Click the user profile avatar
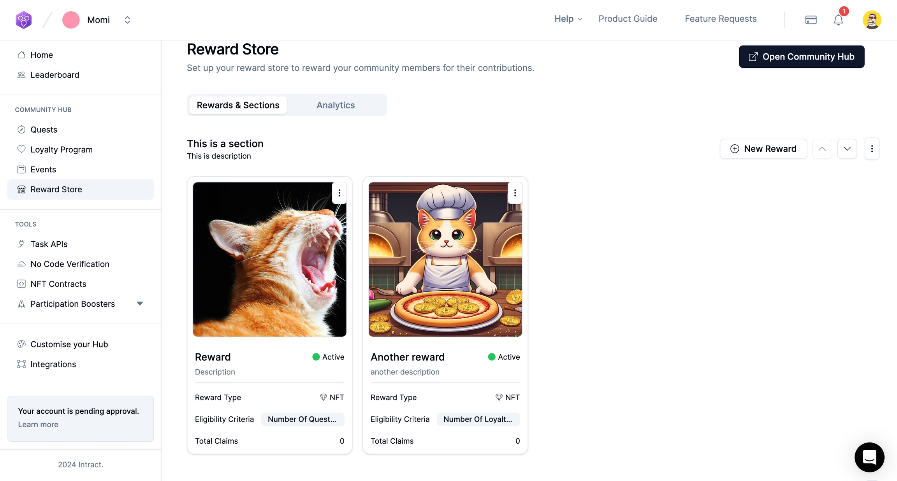 click(872, 20)
